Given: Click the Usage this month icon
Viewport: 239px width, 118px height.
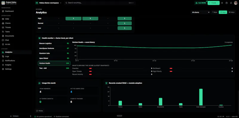Looking at the screenshot, I should tap(39, 83).
